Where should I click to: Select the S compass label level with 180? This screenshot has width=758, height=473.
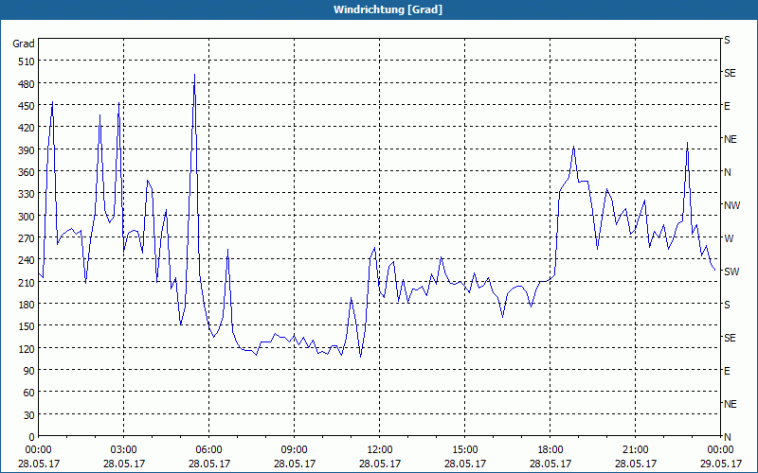click(727, 305)
